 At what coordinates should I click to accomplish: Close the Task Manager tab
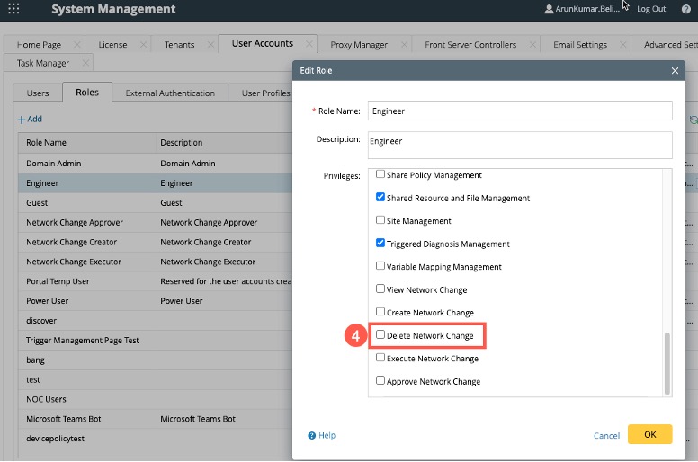coord(87,64)
